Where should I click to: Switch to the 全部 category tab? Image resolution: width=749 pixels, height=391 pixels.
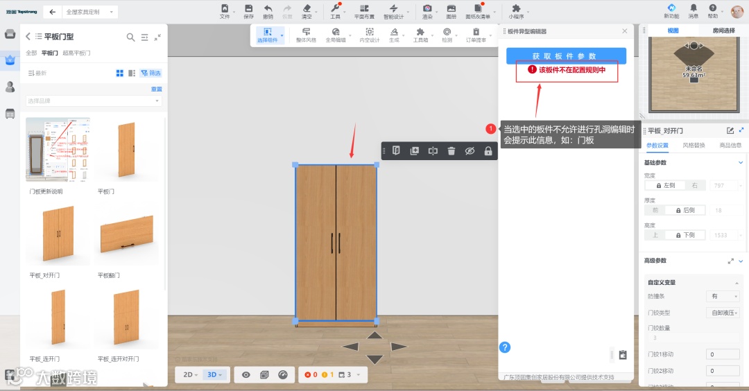tap(31, 53)
